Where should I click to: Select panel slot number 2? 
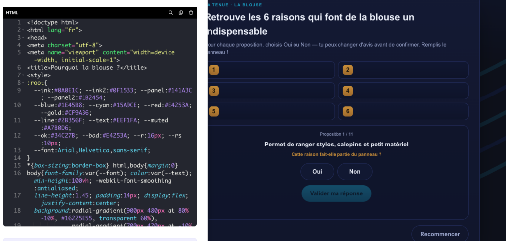click(x=403, y=70)
